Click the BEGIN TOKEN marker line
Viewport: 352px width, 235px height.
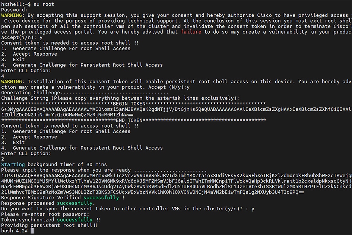[x=133, y=104]
